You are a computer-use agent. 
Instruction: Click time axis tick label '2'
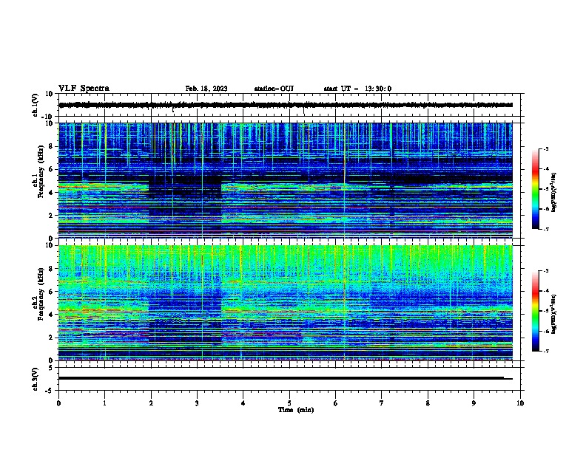[151, 403]
